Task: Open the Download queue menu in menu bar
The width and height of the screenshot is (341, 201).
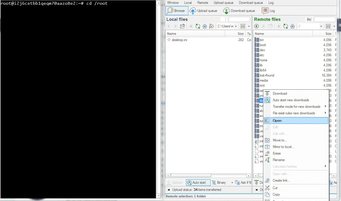Action: tap(251, 3)
